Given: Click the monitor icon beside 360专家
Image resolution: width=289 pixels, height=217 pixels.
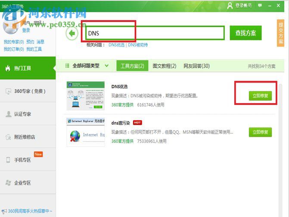Looking at the screenshot, I should pos(8,91).
